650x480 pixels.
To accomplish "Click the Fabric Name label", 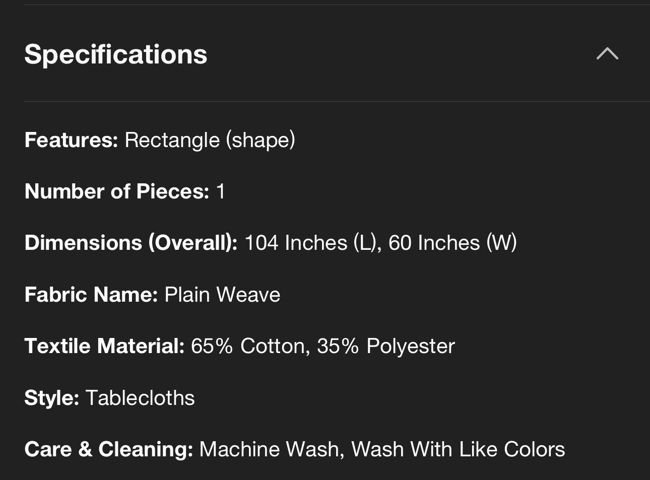I will (91, 295).
